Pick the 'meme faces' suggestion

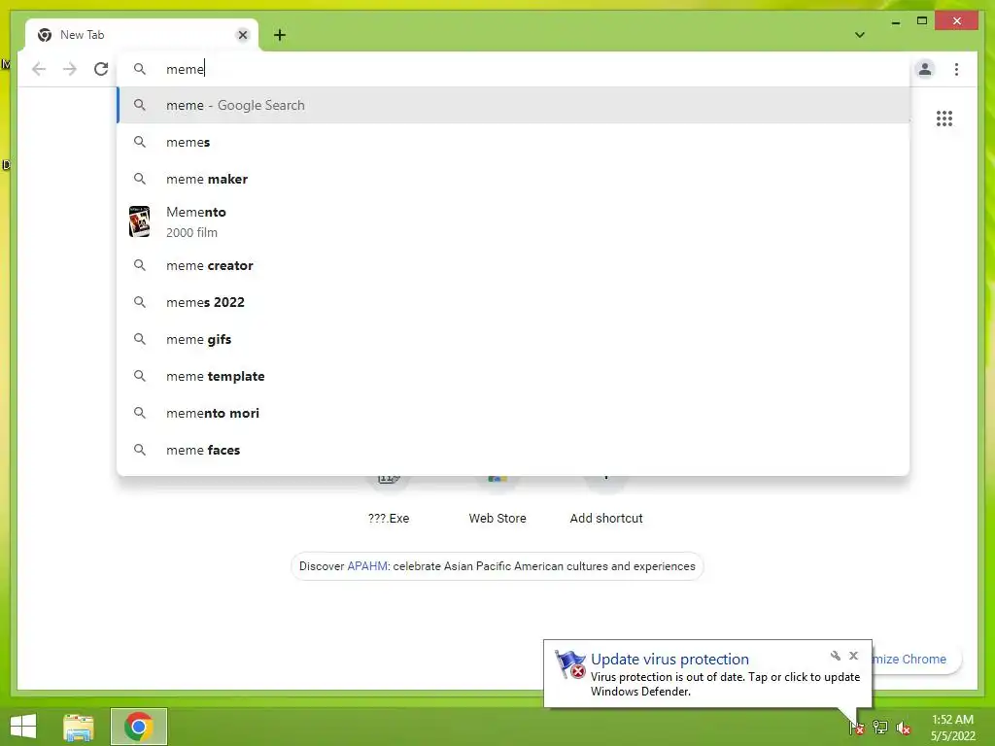pos(513,450)
